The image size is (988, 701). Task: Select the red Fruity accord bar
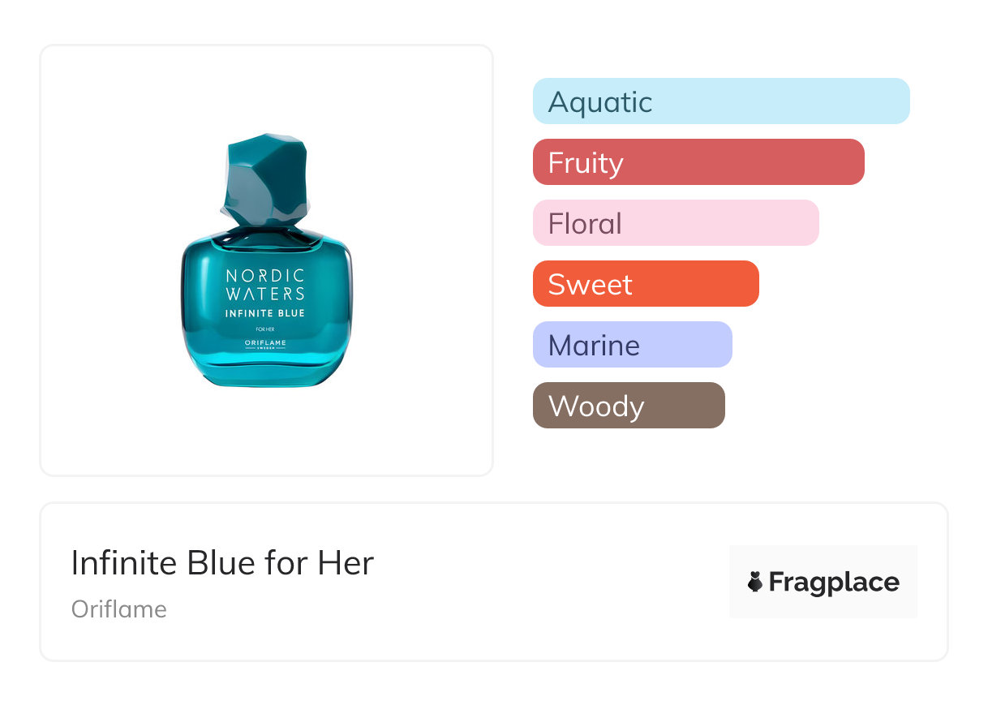(698, 162)
